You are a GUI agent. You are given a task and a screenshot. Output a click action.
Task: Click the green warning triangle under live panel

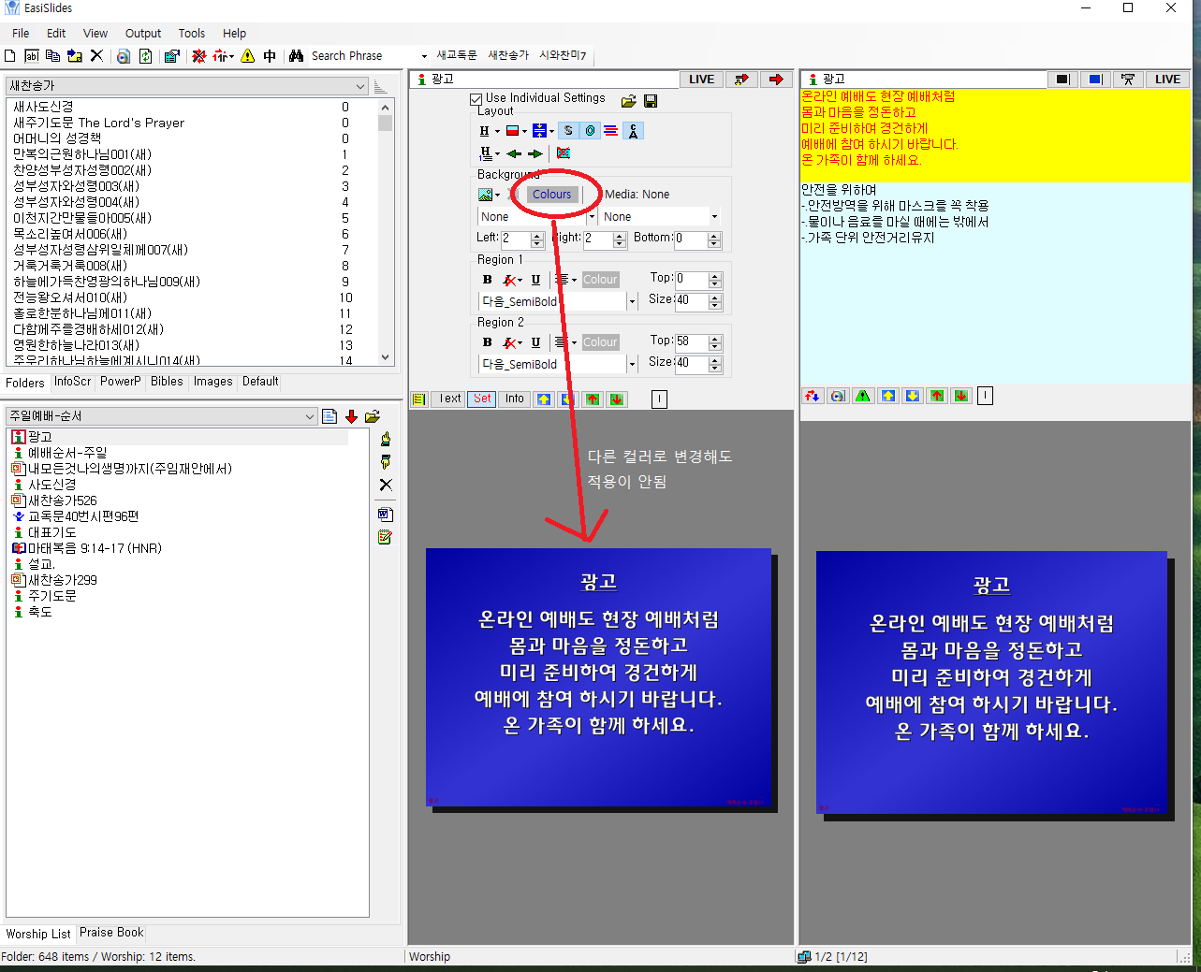coord(862,396)
